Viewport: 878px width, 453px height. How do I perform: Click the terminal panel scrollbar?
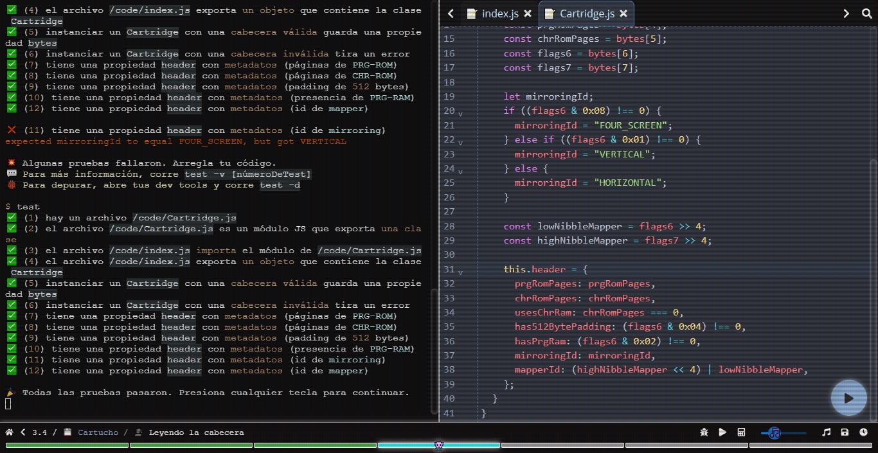[x=434, y=352]
